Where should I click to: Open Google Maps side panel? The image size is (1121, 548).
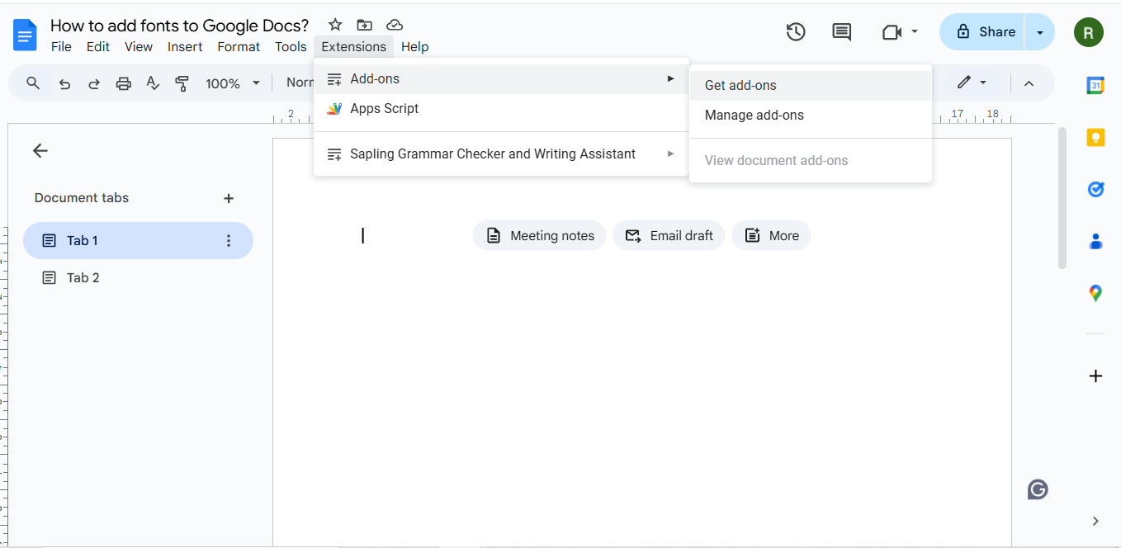[1095, 293]
